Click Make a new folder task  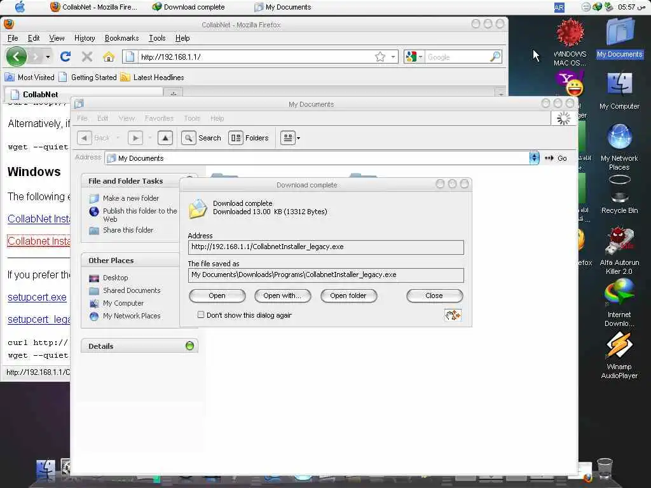[131, 198]
